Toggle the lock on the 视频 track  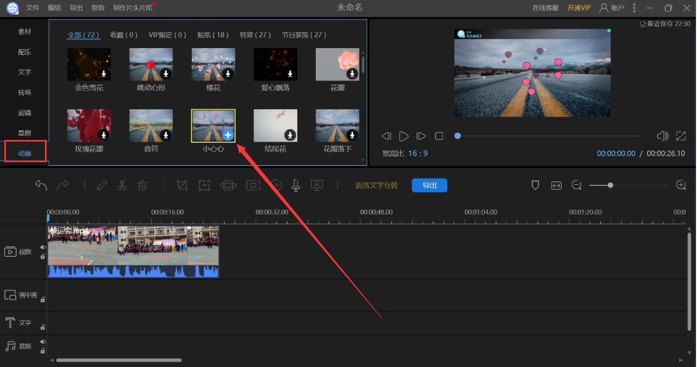tap(43, 256)
